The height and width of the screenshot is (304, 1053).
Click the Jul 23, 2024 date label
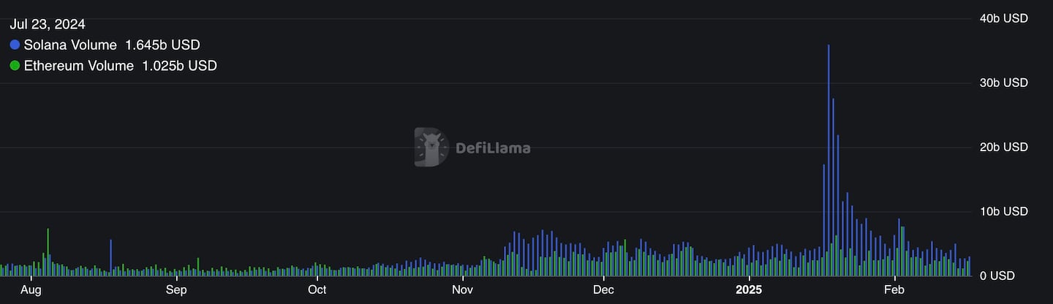click(48, 25)
